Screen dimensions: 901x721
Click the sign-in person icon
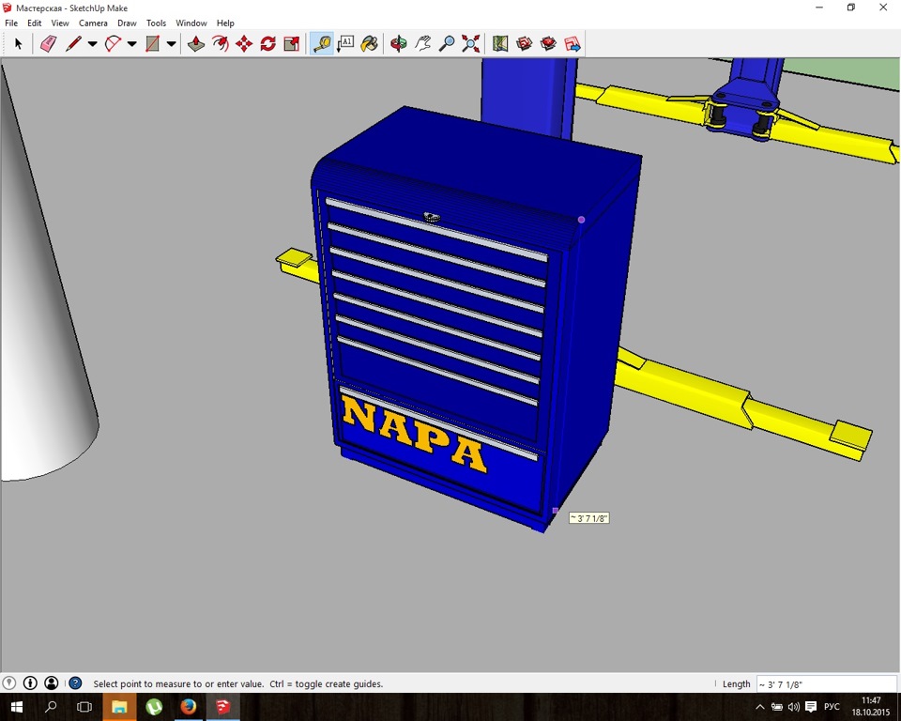(51, 683)
